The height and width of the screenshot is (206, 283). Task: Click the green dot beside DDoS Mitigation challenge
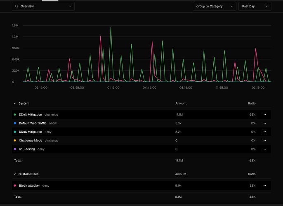click(15, 115)
